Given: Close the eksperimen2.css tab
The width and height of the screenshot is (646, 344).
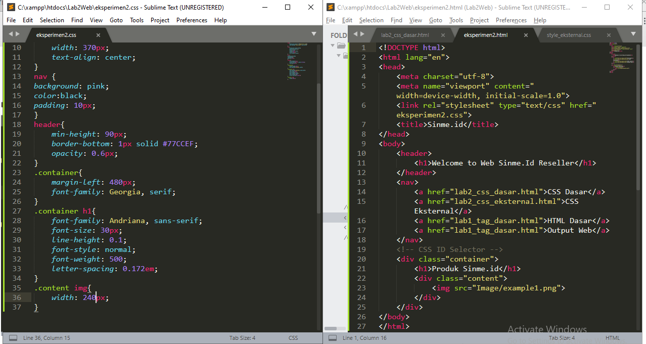Looking at the screenshot, I should click(x=99, y=35).
